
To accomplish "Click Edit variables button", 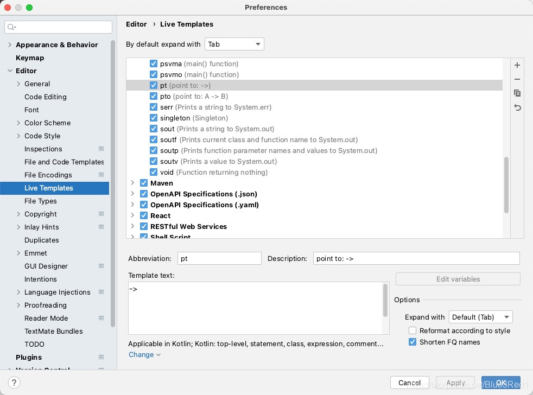I will pyautogui.click(x=458, y=279).
